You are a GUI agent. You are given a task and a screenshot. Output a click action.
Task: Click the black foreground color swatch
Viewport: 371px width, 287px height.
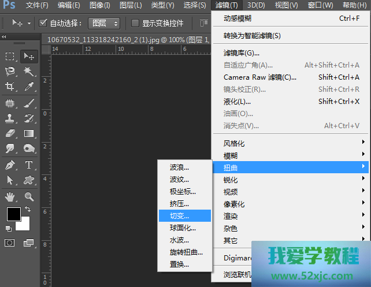[13, 214]
